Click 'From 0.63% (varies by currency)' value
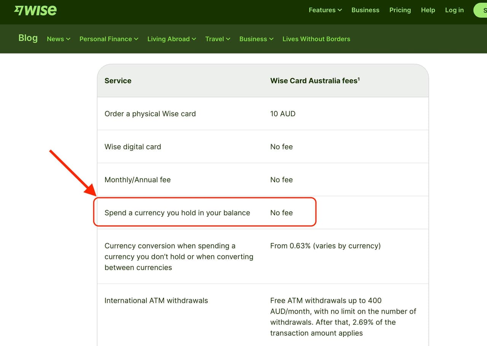Image resolution: width=487 pixels, height=346 pixels. [325, 246]
